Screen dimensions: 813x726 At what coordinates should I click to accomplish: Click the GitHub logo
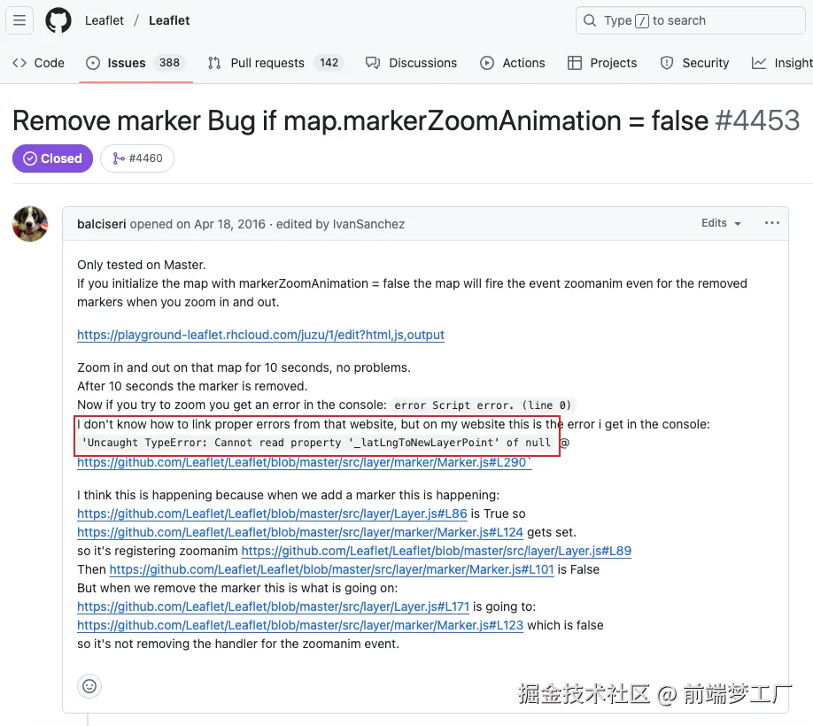(x=58, y=20)
